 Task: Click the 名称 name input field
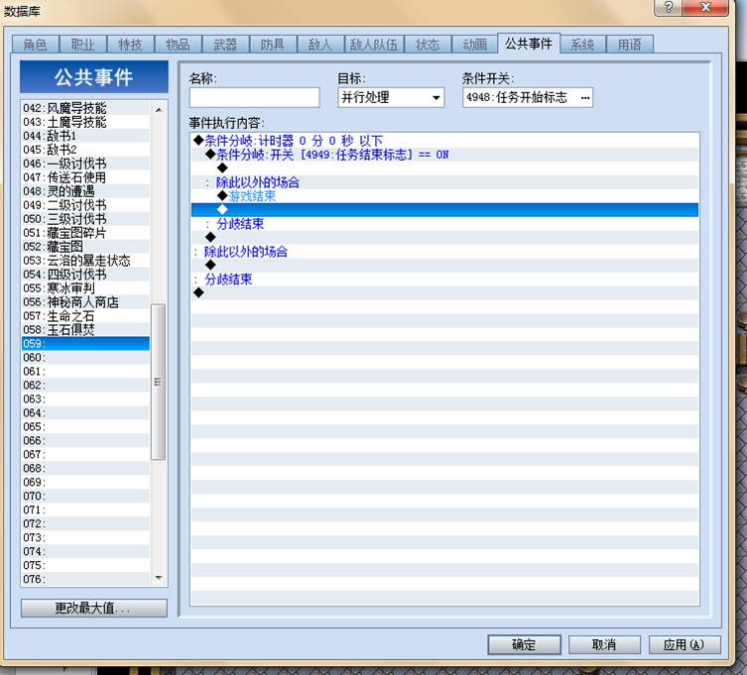[x=254, y=97]
